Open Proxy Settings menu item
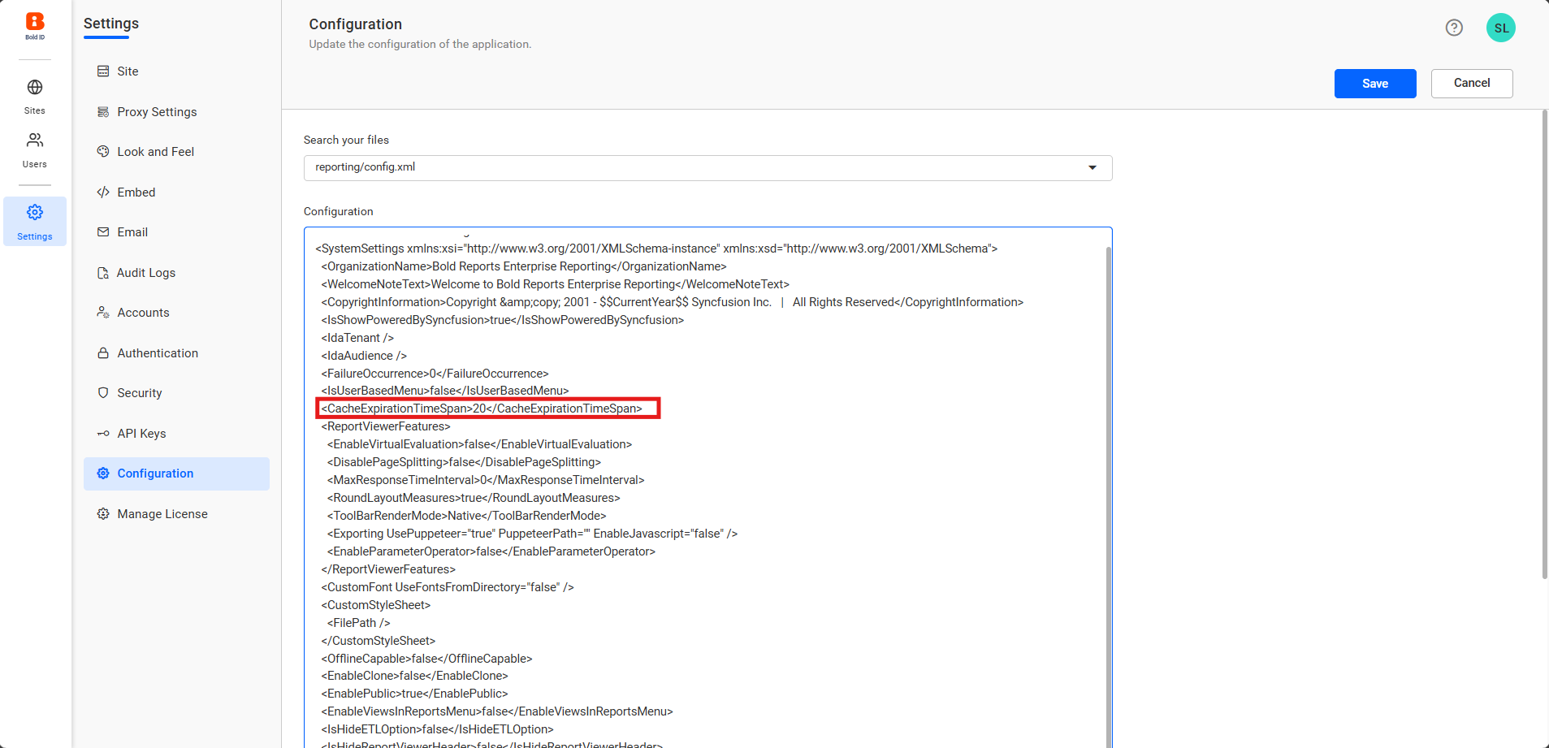 pos(157,112)
